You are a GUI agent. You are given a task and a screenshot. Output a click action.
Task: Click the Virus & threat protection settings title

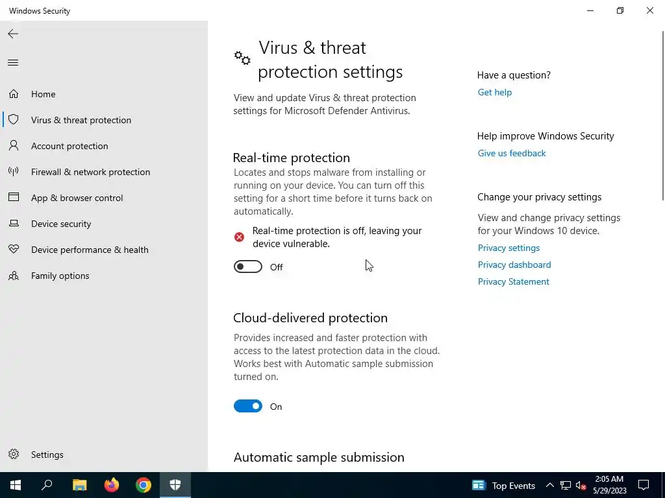[331, 60]
